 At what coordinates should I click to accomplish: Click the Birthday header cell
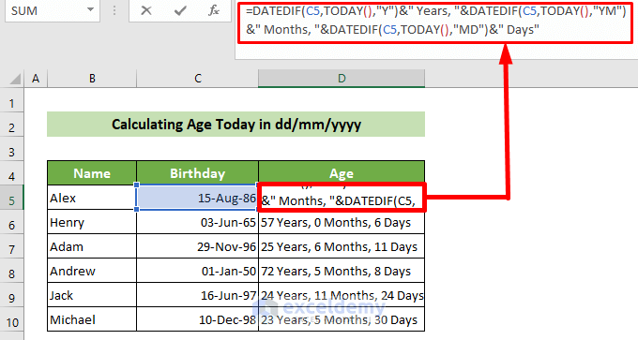tap(197, 173)
